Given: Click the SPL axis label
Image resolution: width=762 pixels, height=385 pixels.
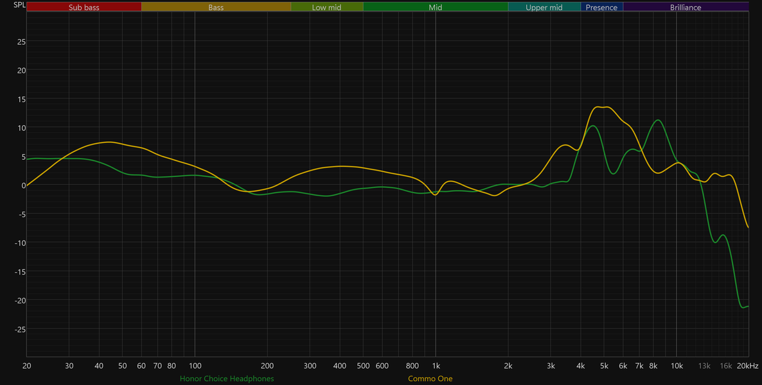Looking at the screenshot, I should (x=19, y=5).
